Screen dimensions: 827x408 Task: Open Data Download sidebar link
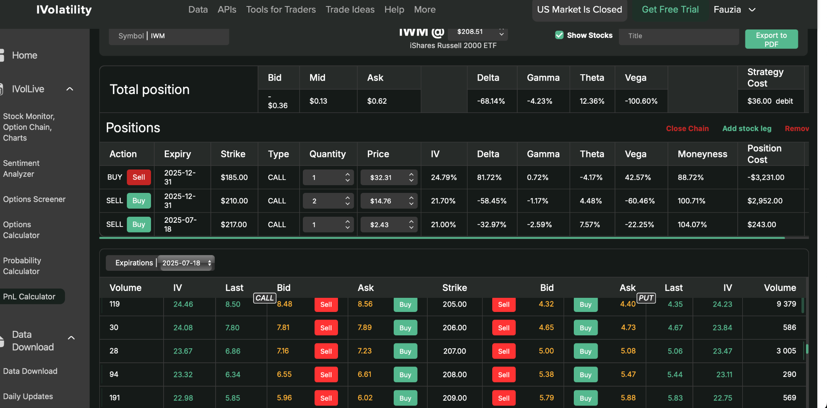(x=30, y=371)
